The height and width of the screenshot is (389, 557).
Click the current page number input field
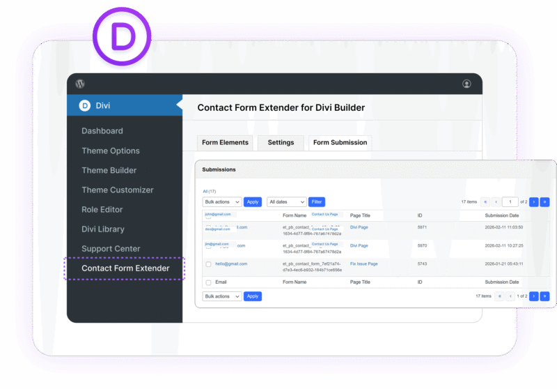pyautogui.click(x=510, y=201)
